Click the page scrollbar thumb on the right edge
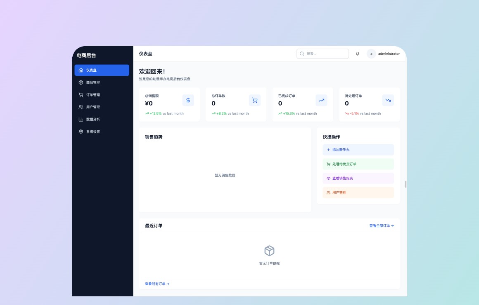This screenshot has width=479, height=305. click(x=405, y=184)
